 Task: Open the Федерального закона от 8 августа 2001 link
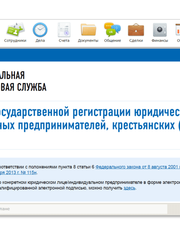138,167
